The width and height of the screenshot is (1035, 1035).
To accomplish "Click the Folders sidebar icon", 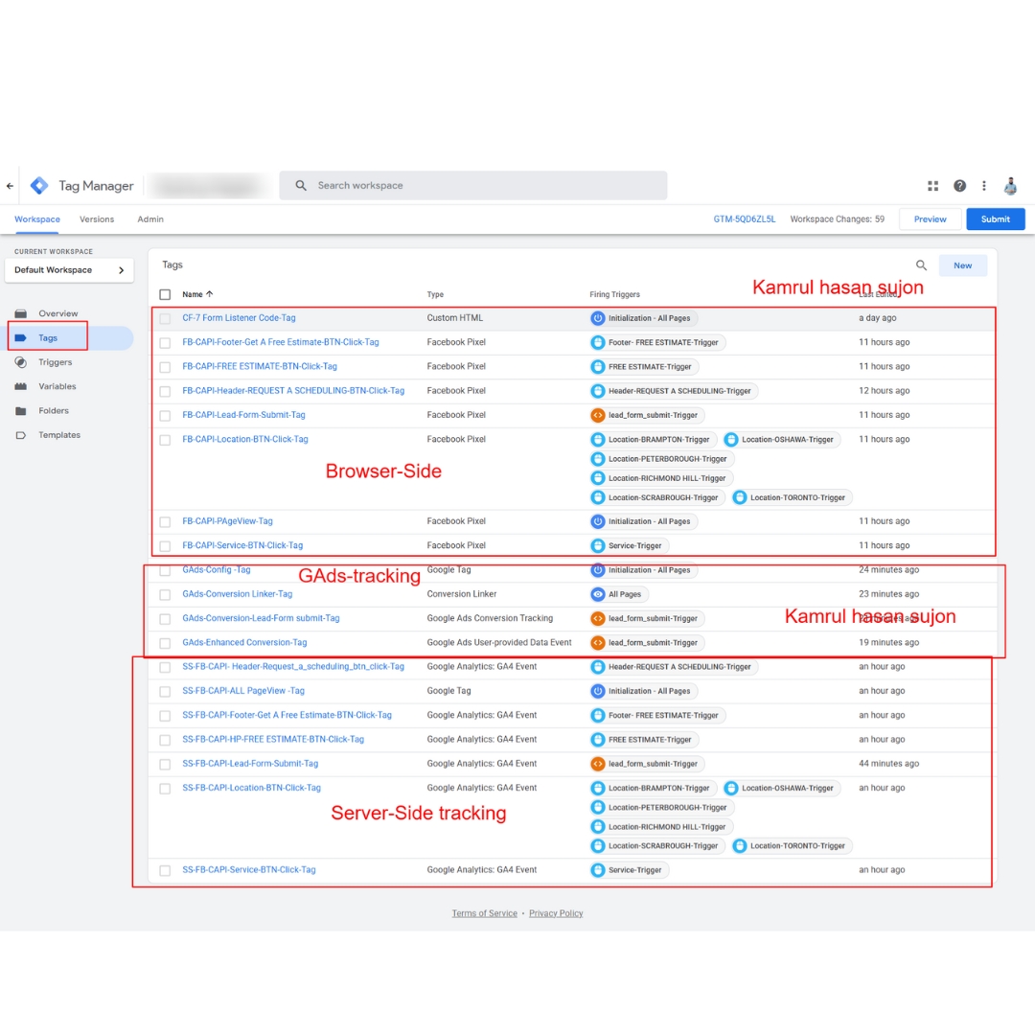I will pyautogui.click(x=21, y=410).
